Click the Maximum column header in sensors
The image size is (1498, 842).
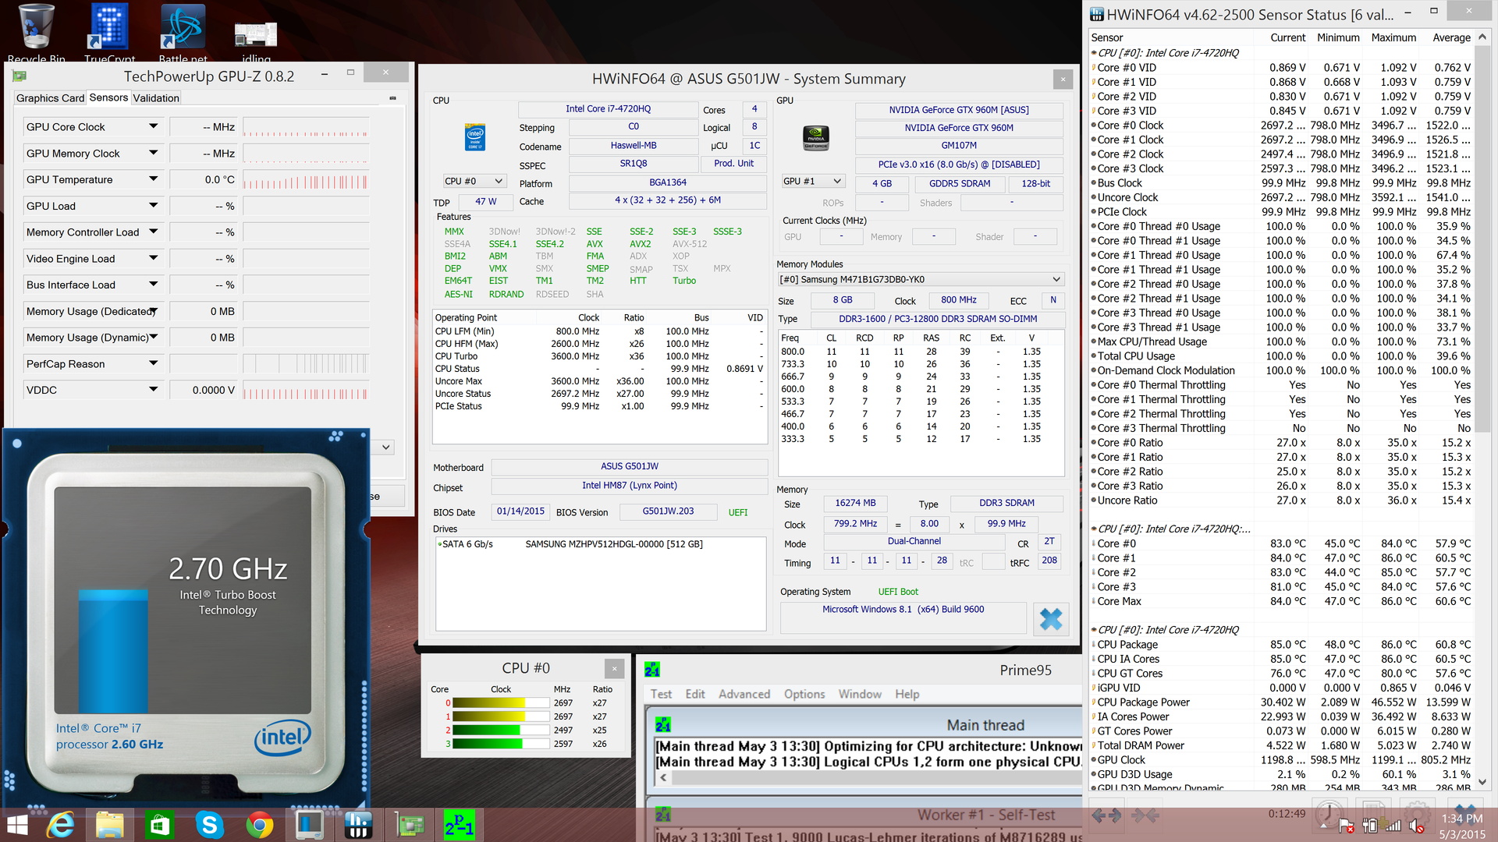click(1393, 37)
